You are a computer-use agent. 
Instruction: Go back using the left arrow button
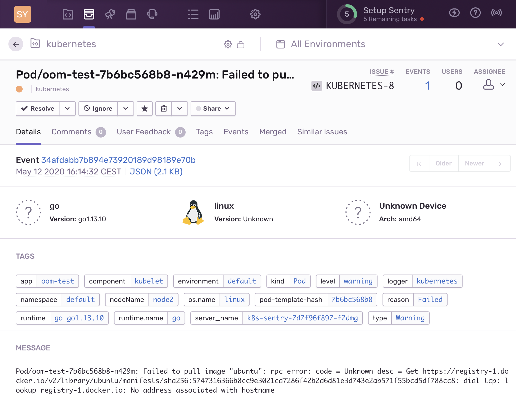[x=16, y=44]
